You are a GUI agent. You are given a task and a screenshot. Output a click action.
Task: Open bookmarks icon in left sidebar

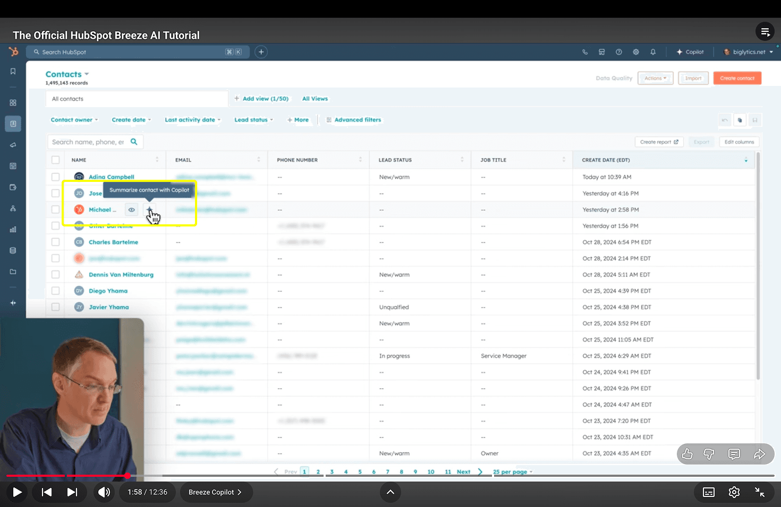(x=13, y=72)
